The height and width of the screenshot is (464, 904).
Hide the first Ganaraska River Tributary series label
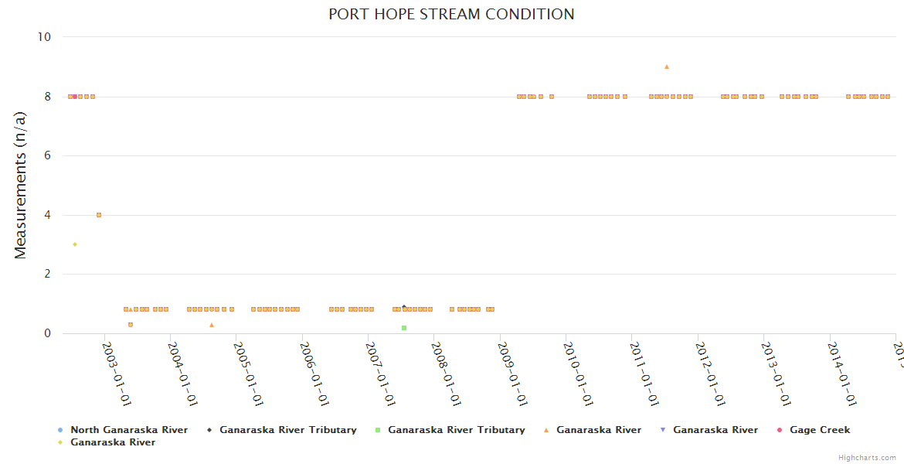[287, 430]
